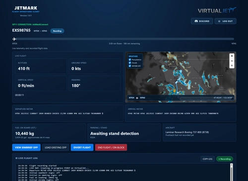Viewport: 248px width, 181px height.
Task: Click the Laminar Research Boeing 737-800 text
Action: pyautogui.click(x=187, y=132)
